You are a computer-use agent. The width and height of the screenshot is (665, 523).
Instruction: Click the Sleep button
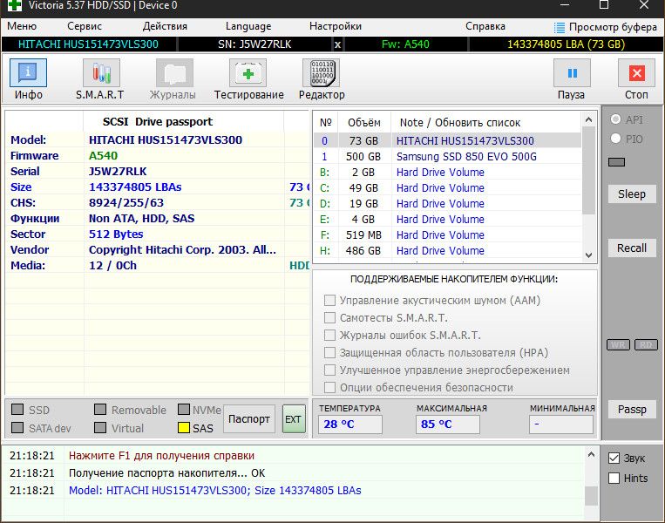point(632,194)
